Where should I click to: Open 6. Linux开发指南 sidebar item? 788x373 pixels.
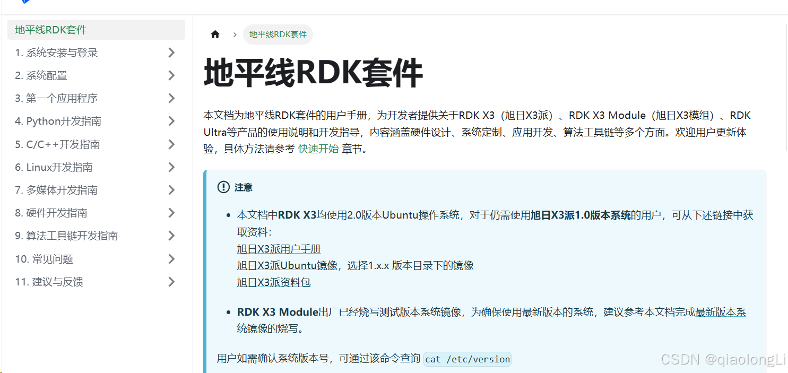click(54, 167)
